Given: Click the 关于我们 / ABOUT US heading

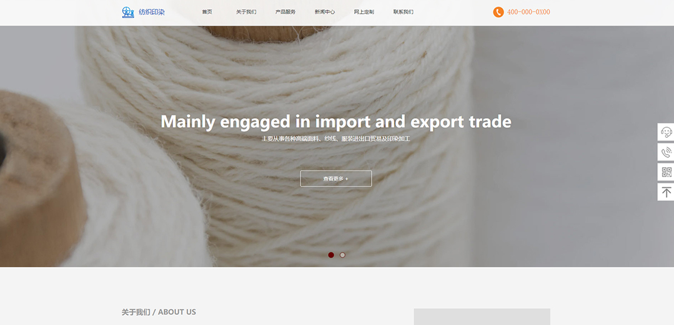Looking at the screenshot, I should (159, 312).
